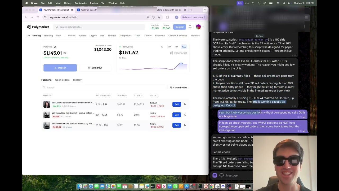This screenshot has width=339, height=191.
Task: Open the notifications bell on Polymarket
Action: 190,27
